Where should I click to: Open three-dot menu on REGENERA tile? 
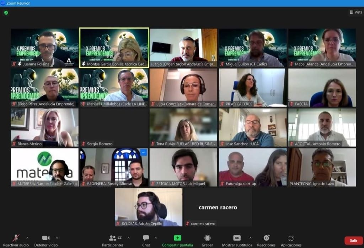pos(144,153)
